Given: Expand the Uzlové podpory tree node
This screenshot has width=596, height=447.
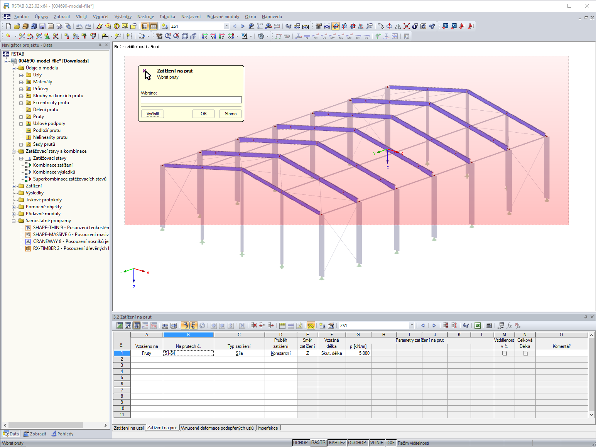Looking at the screenshot, I should (x=21, y=123).
